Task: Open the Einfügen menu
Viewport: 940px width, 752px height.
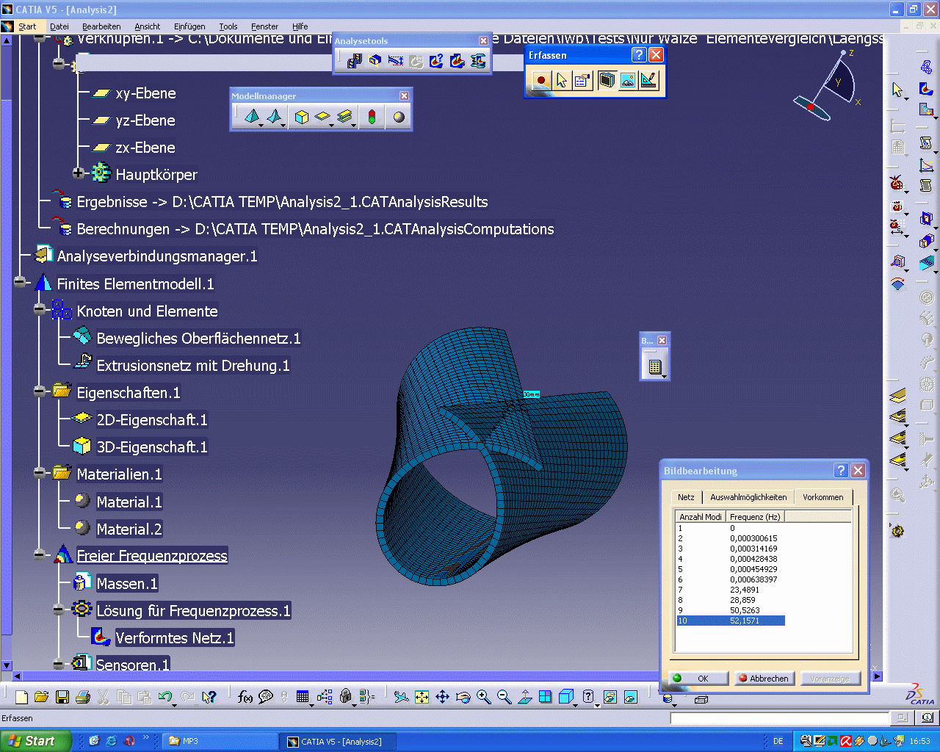Action: tap(189, 26)
